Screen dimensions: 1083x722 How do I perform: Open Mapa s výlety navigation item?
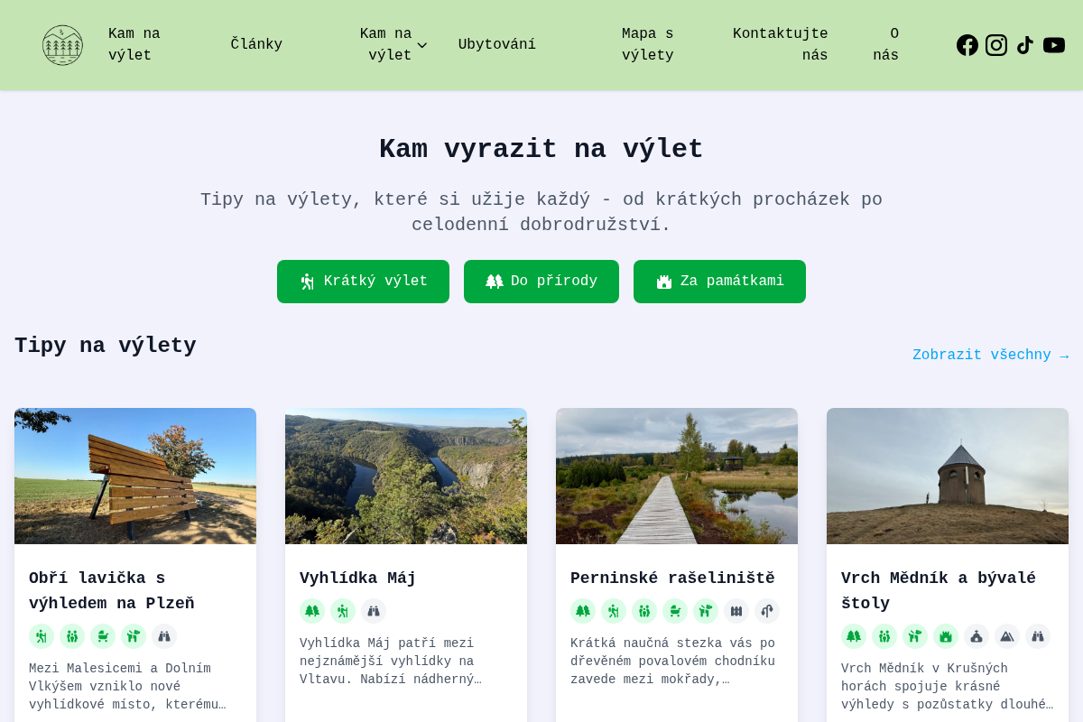[647, 45]
